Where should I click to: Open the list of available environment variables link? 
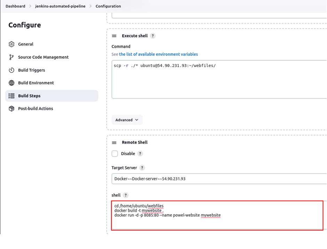[x=159, y=54]
